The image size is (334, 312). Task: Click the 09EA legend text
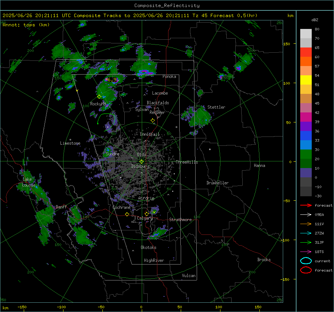[x=319, y=215]
